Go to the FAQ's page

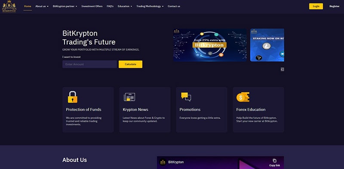click(x=110, y=6)
